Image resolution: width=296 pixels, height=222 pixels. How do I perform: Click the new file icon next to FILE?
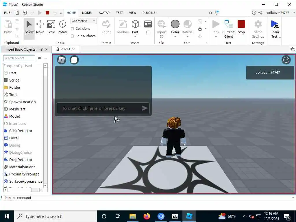[17, 13]
